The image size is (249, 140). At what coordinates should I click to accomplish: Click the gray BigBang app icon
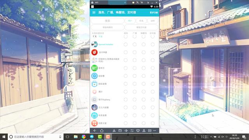[x=94, y=100]
